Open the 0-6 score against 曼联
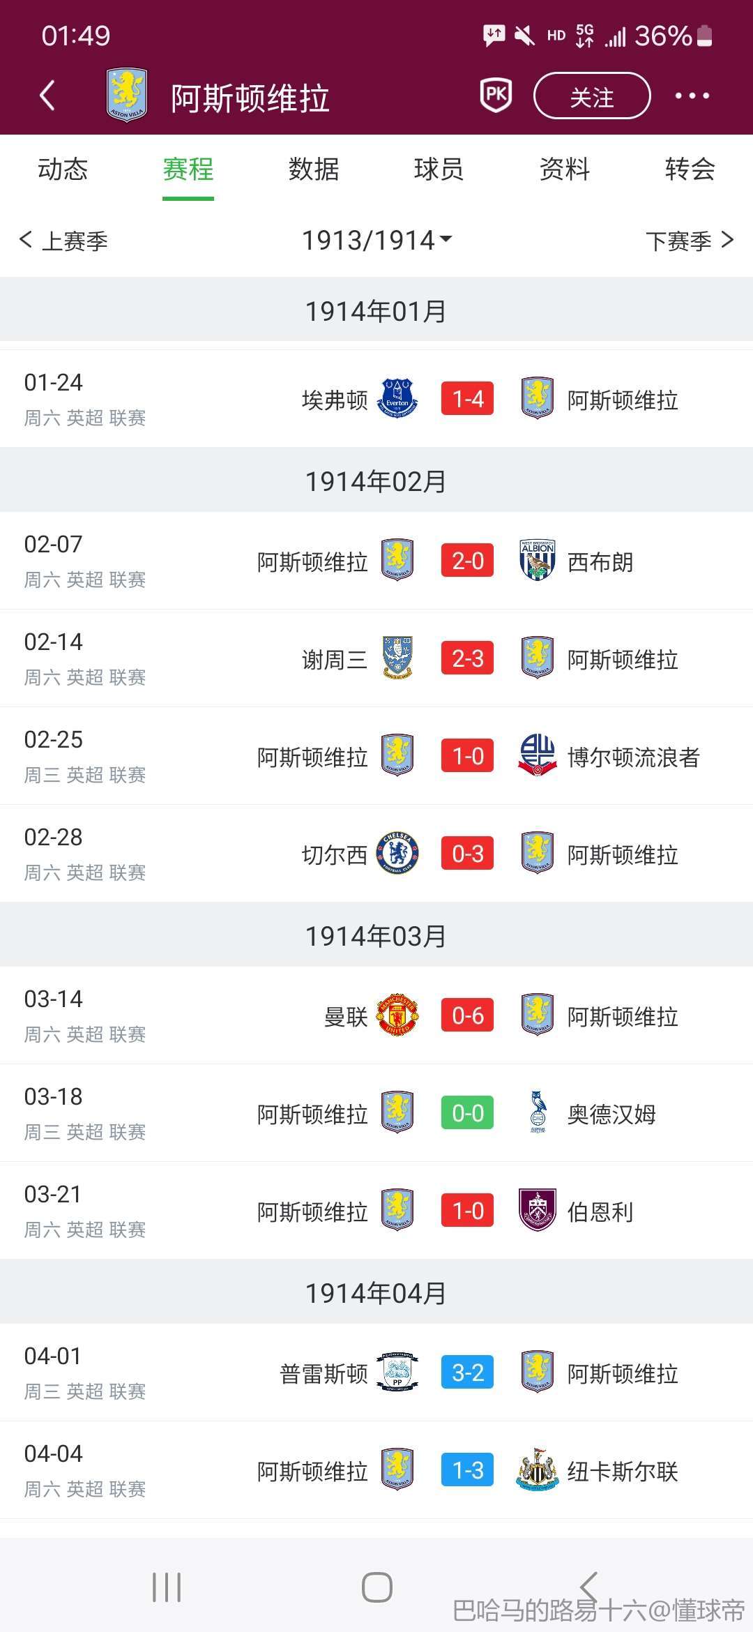 [468, 1015]
